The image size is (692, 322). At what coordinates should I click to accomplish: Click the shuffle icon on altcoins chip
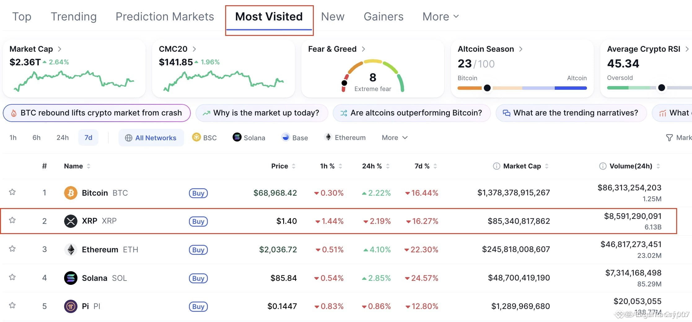344,113
